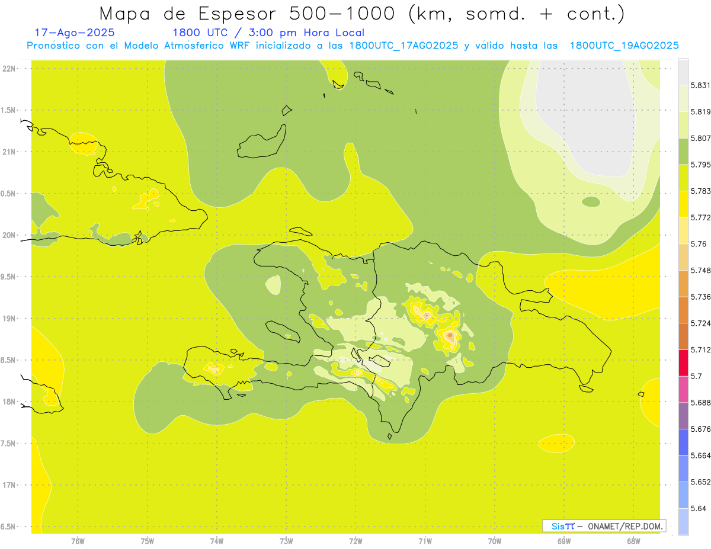The height and width of the screenshot is (549, 711).
Task: Click the legend value 5.772
Action: pos(701,217)
